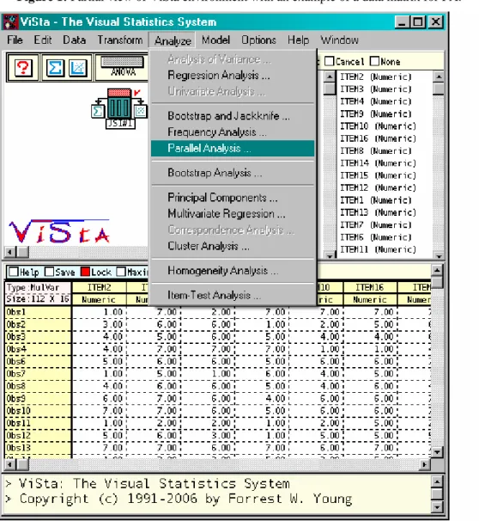Open the Window menu

(339, 40)
